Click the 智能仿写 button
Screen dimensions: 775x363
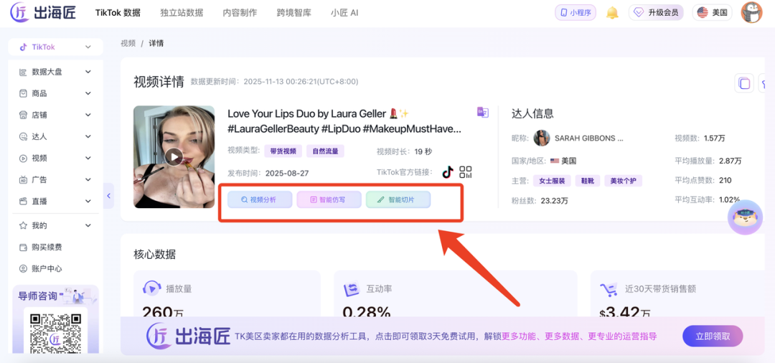click(329, 200)
